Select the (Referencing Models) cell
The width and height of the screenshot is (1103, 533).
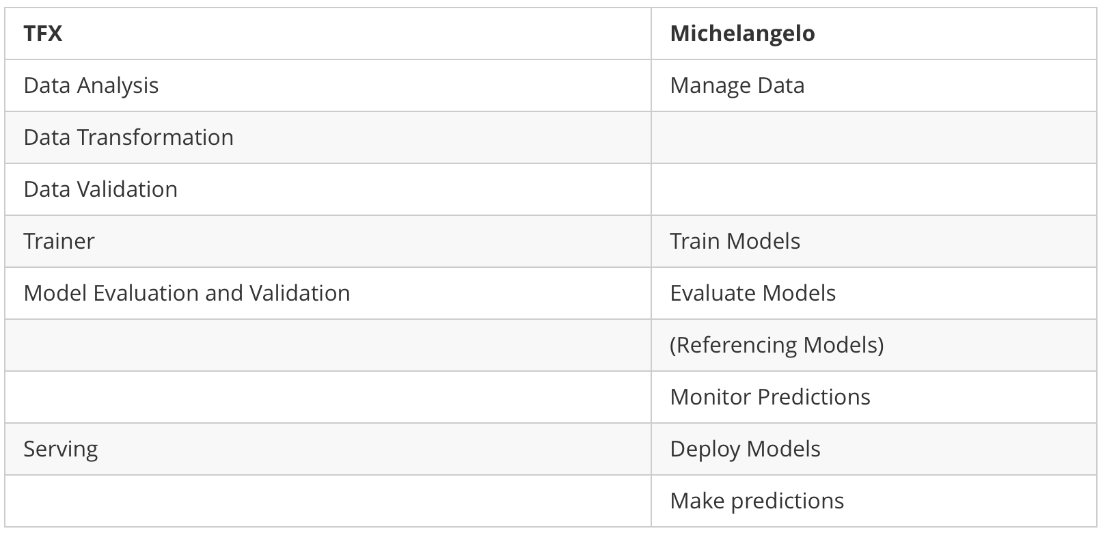pyautogui.click(x=776, y=345)
